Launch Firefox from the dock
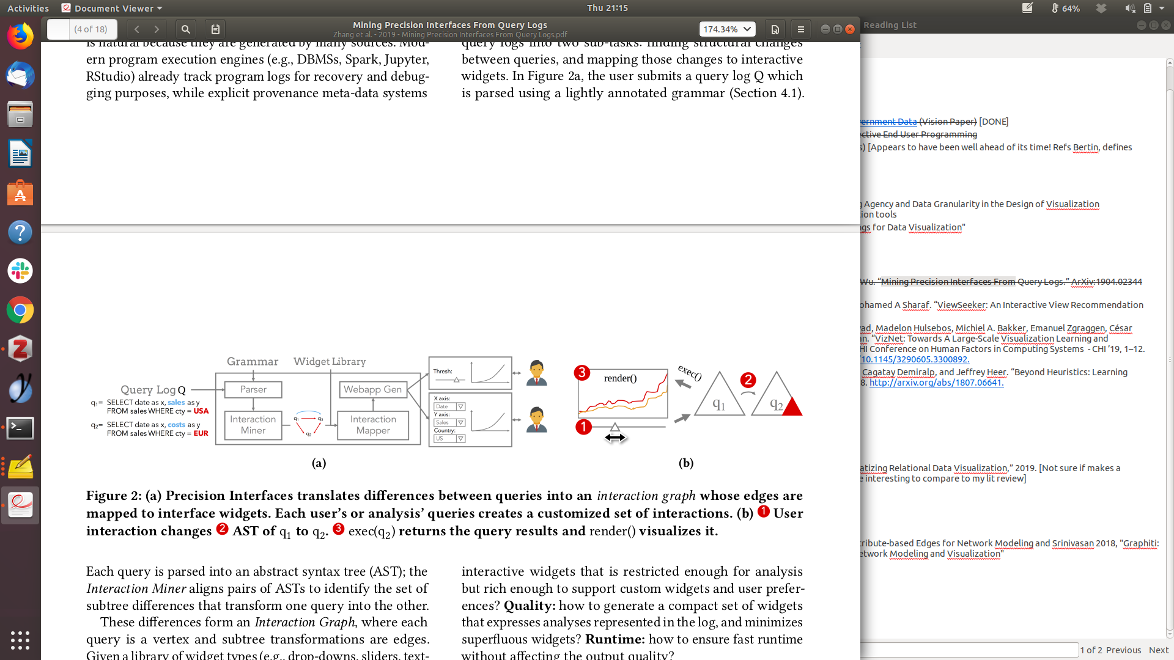Screen dimensions: 1174x660 [x=20, y=37]
